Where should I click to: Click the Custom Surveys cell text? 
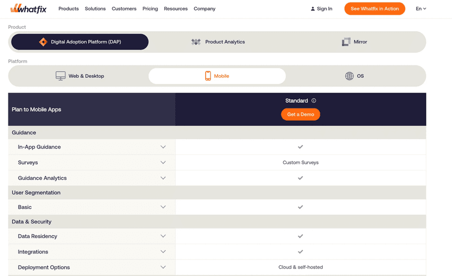pyautogui.click(x=301, y=163)
